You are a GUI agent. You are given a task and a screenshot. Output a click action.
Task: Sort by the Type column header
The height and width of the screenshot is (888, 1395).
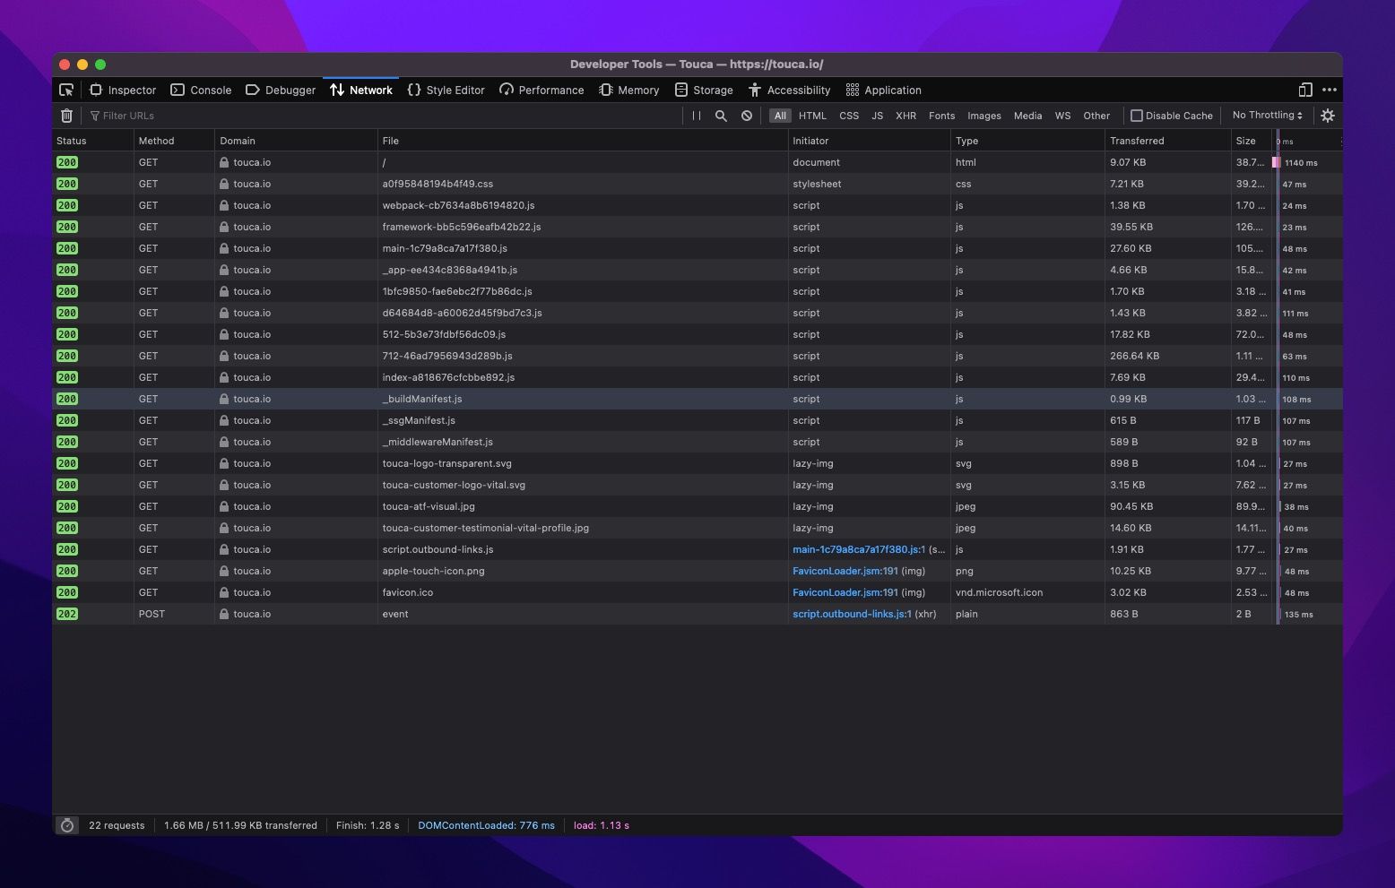[x=1027, y=141]
